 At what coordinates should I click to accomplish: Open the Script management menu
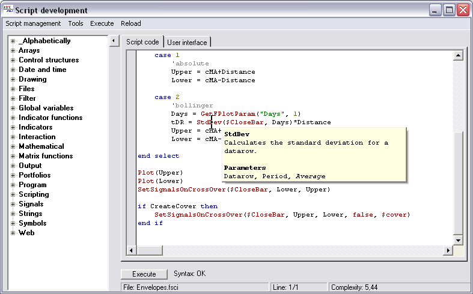coord(33,23)
